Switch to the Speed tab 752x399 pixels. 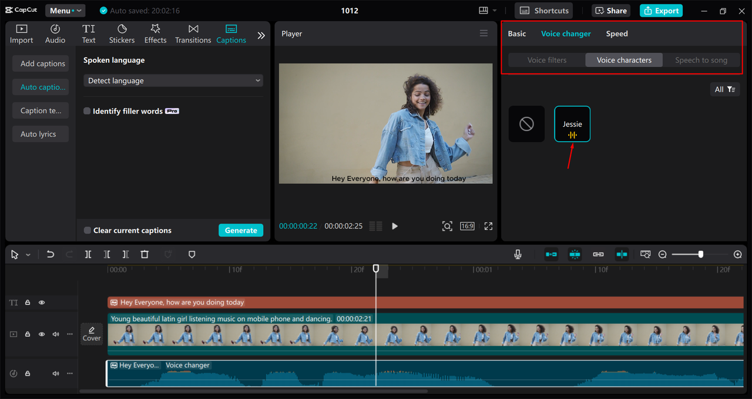617,33
